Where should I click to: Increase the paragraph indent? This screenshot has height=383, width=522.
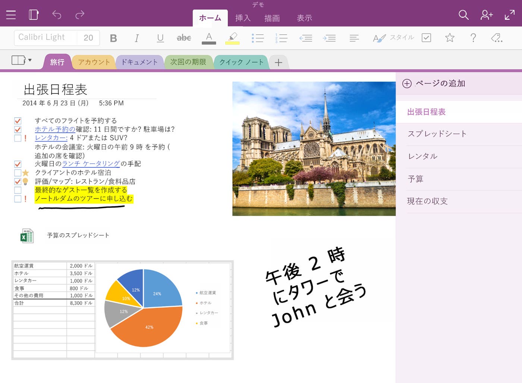329,38
